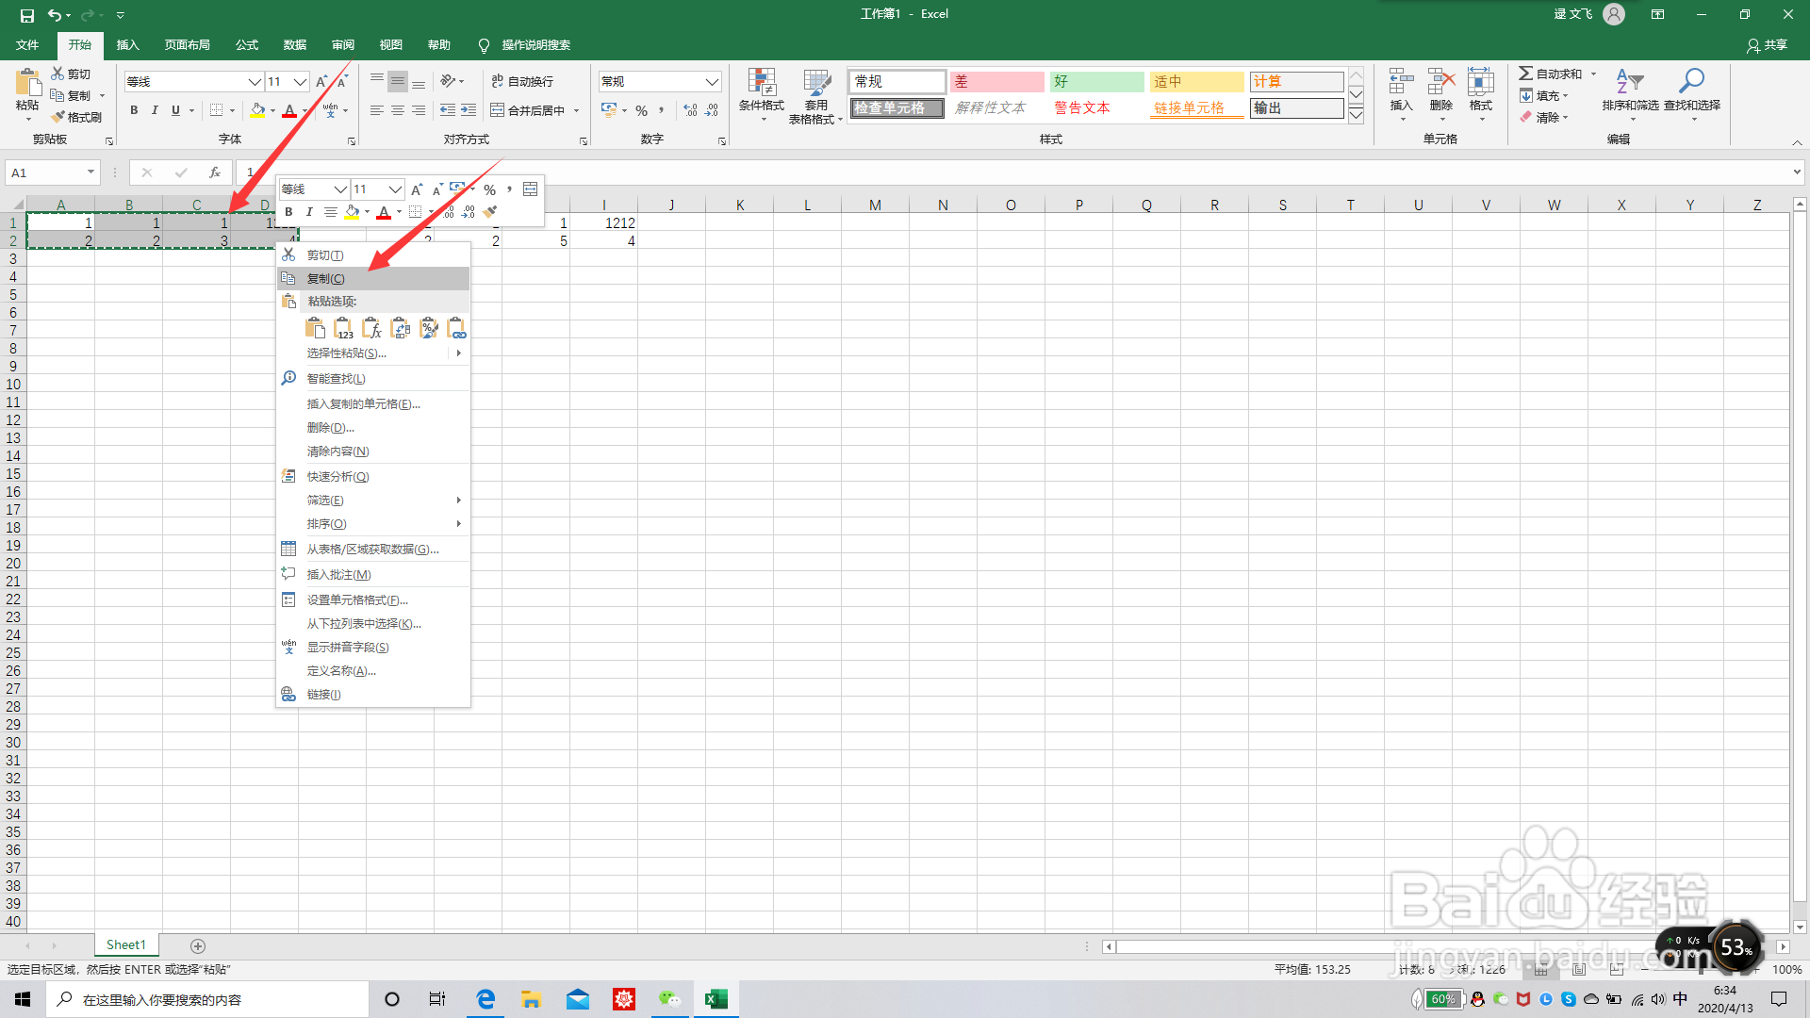Viewport: 1810px width, 1018px height.
Task: Paste values only (123) from paste options
Action: (343, 328)
